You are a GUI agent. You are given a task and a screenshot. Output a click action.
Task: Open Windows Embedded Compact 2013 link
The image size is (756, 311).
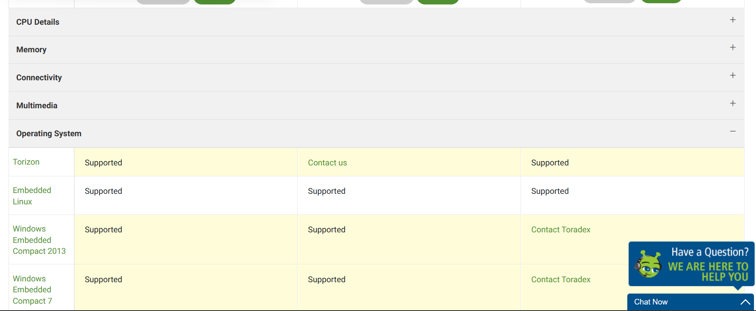pos(39,240)
